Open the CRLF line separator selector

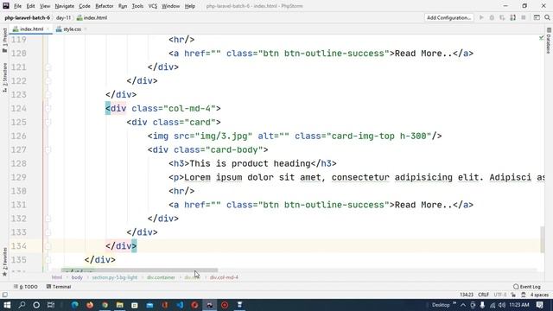pos(484,295)
